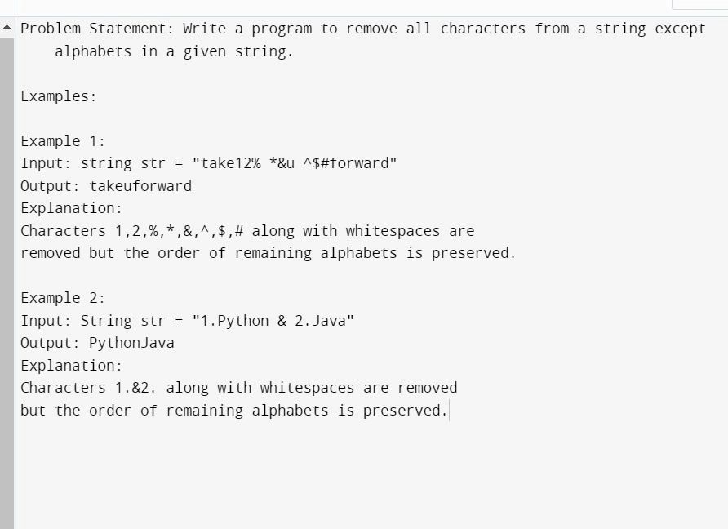728x529 pixels.
Task: Click the 'Example 2:' line
Action: click(63, 298)
